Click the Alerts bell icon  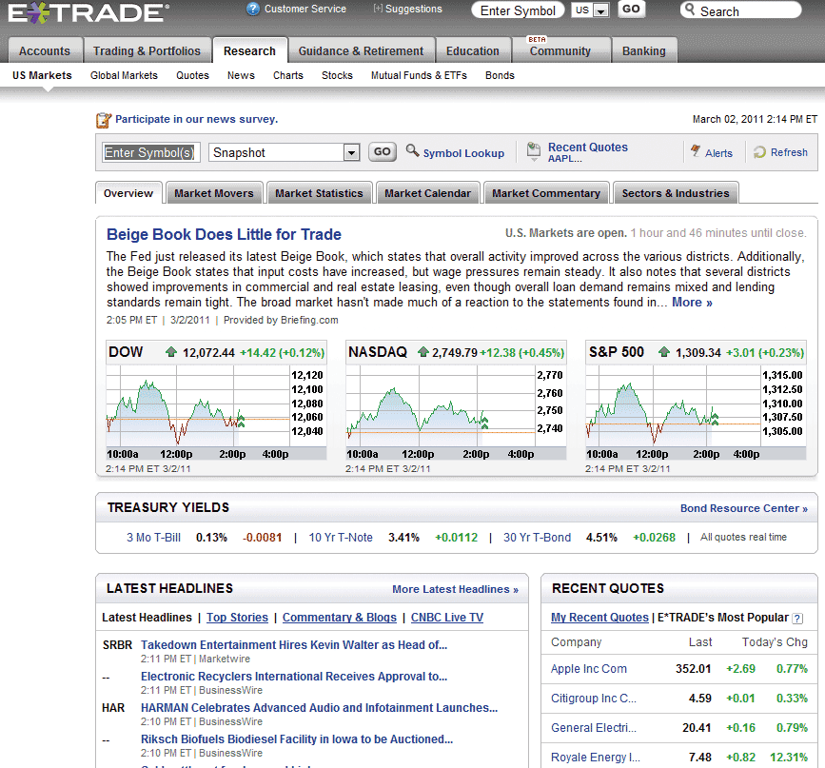coord(696,151)
